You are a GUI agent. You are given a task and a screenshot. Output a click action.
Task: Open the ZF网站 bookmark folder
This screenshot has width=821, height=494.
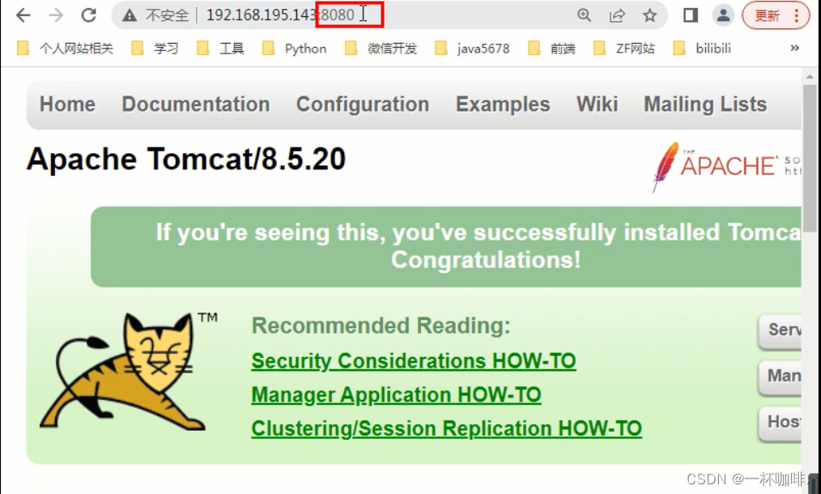coord(624,49)
